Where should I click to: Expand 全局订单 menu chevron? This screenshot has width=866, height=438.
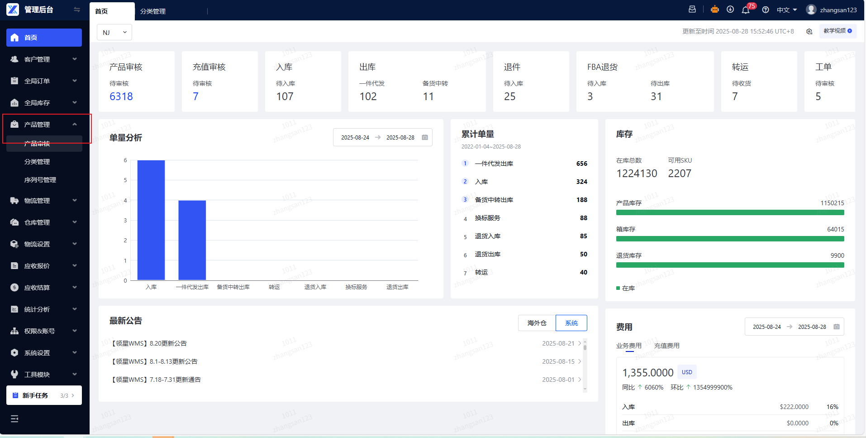point(75,81)
